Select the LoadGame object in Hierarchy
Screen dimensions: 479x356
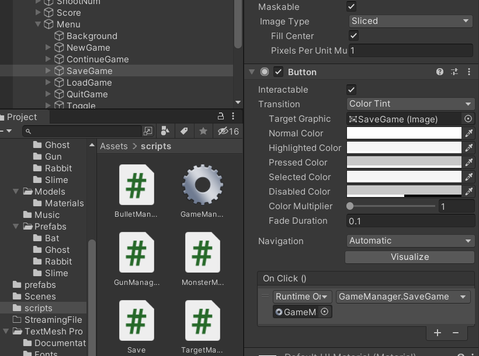pyautogui.click(x=89, y=83)
